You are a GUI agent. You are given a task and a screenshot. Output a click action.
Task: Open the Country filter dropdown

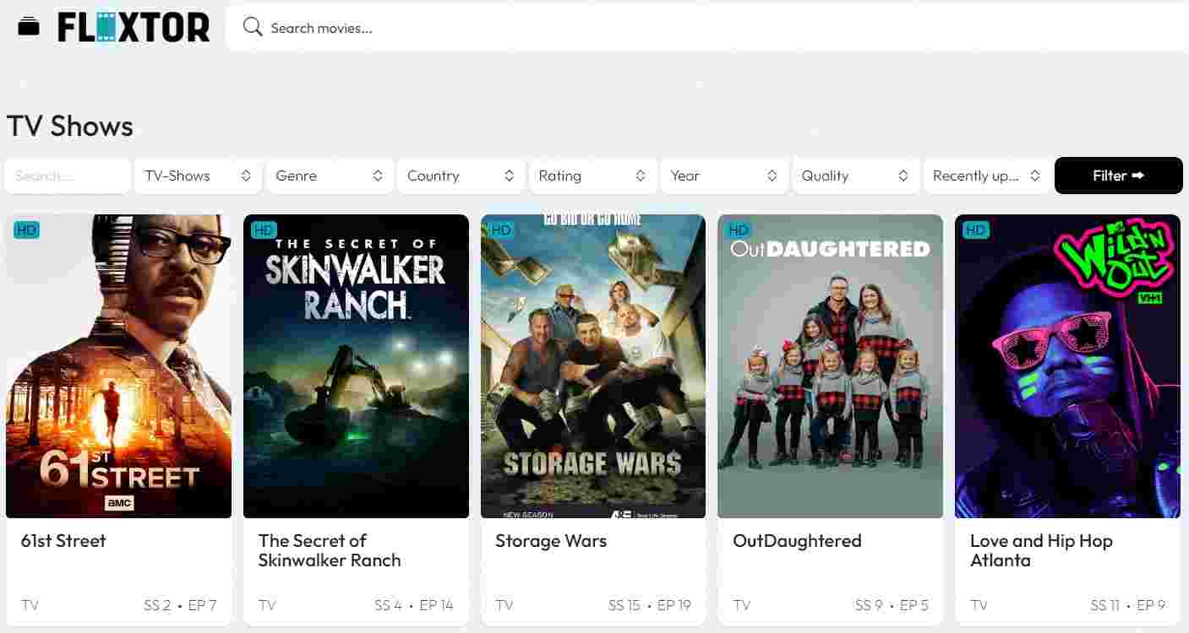coord(461,176)
